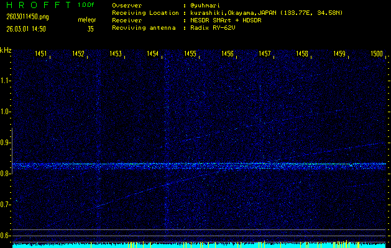
Task: Select the NESDR SMArt + HDSDR value
Action: (226, 20)
